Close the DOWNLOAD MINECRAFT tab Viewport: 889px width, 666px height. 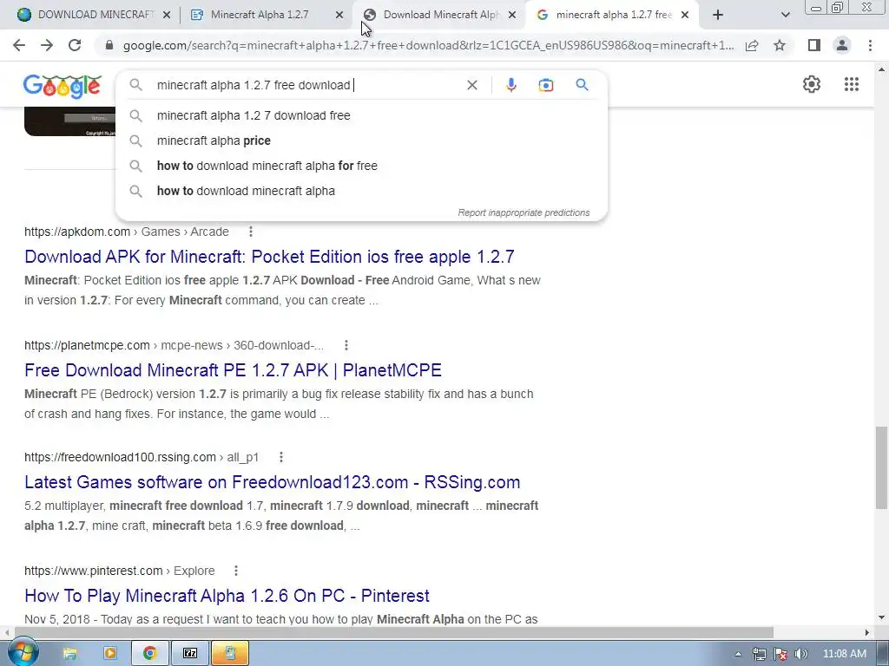[167, 16]
